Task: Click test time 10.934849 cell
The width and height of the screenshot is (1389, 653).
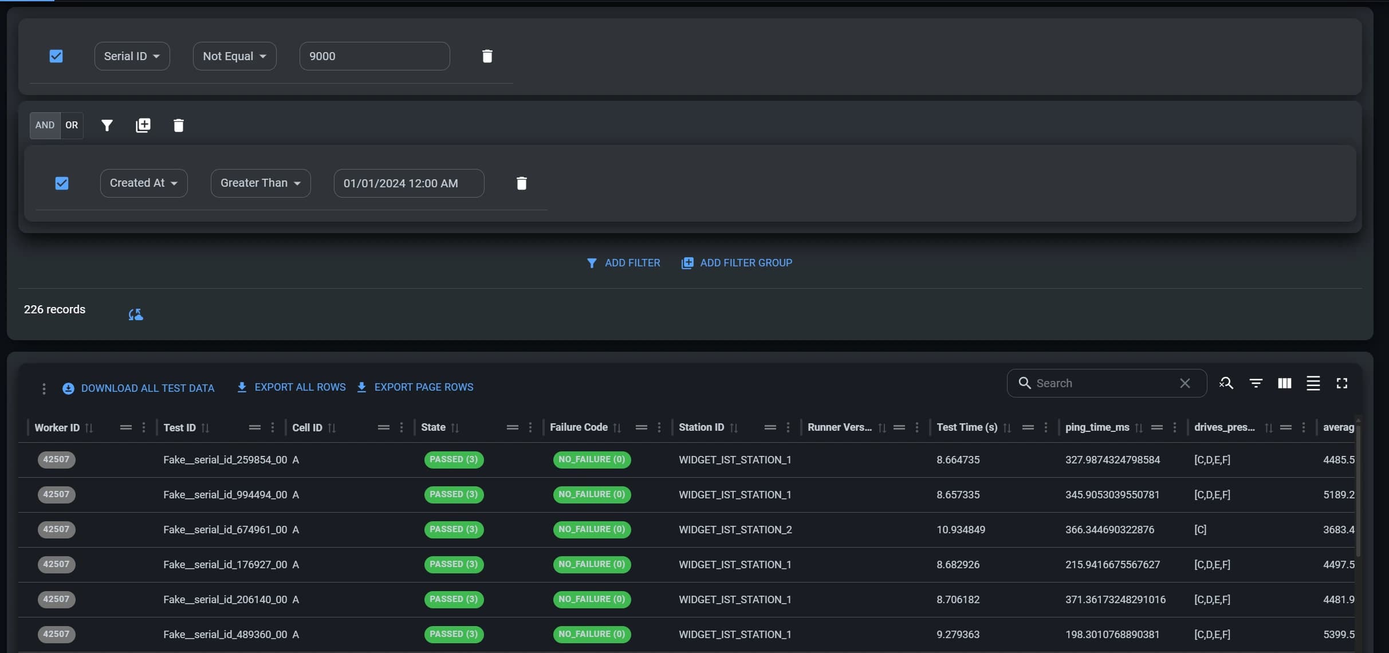Action: (x=961, y=530)
